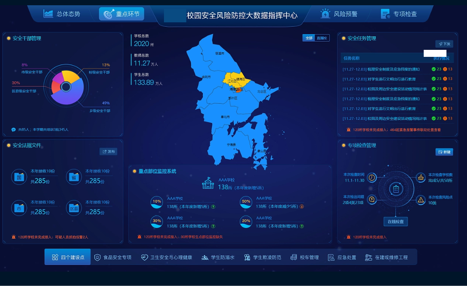Click the alarm icon in 安全法规文件 footer
The image size is (467, 286).
(x=14, y=237)
